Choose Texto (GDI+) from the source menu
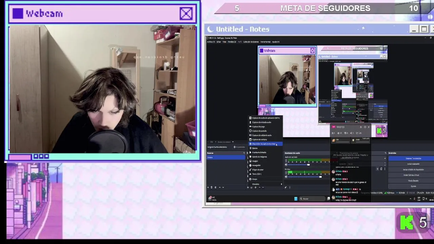The image size is (434, 244). 265,174
